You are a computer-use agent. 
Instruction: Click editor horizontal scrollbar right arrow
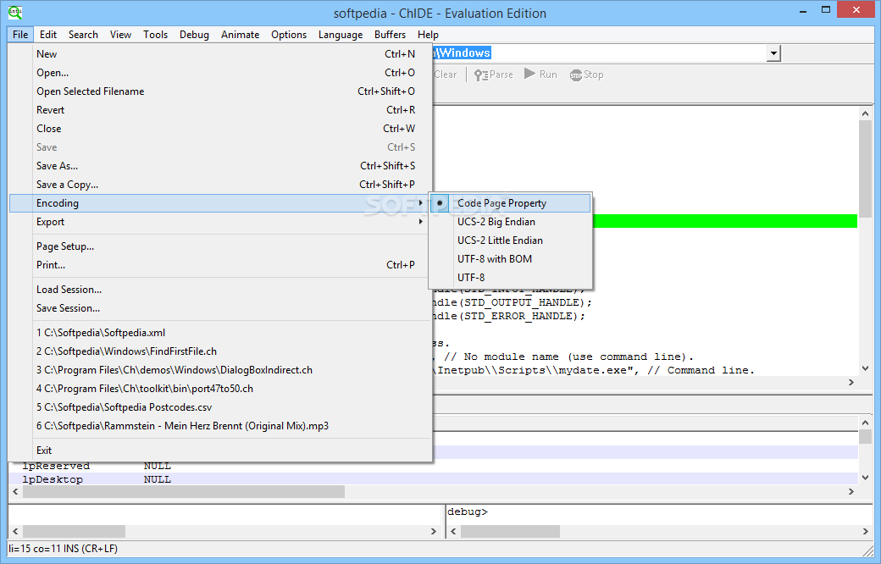pyautogui.click(x=851, y=383)
